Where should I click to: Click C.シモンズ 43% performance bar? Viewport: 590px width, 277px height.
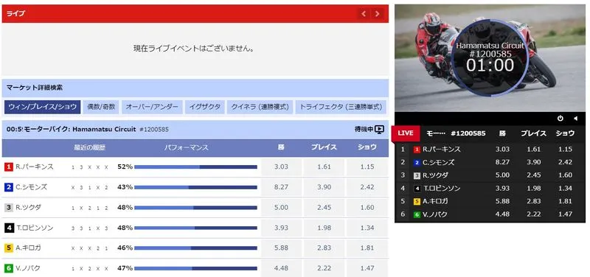coord(195,187)
